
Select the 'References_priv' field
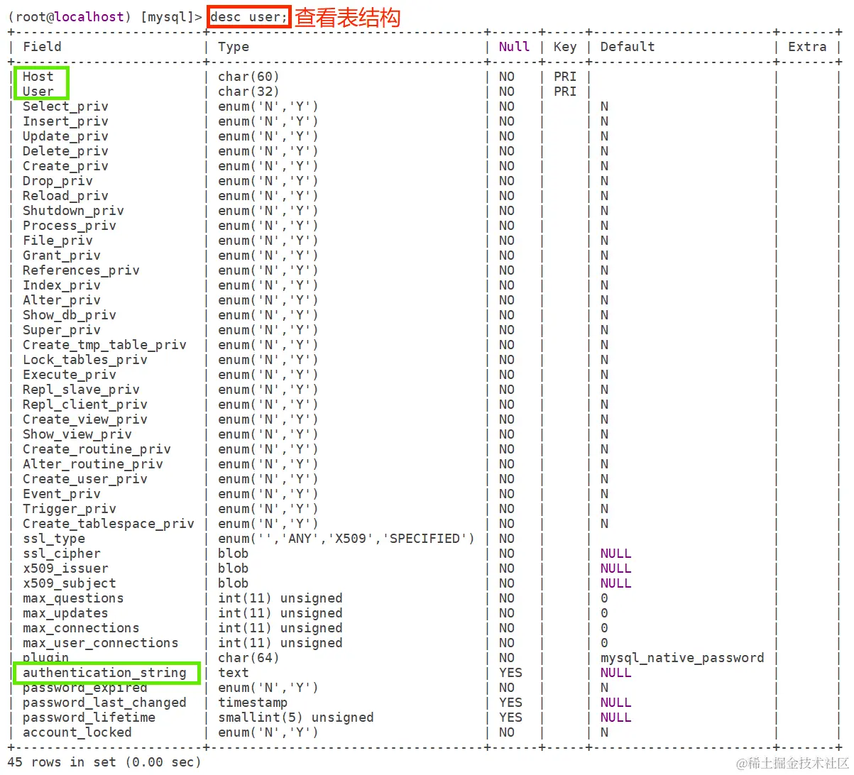tap(81, 270)
